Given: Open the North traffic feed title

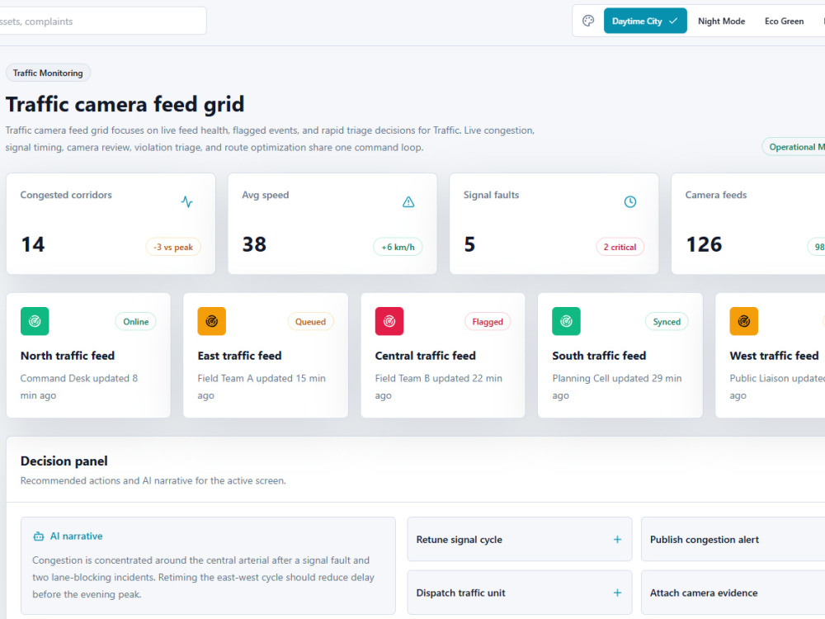Looking at the screenshot, I should point(68,356).
